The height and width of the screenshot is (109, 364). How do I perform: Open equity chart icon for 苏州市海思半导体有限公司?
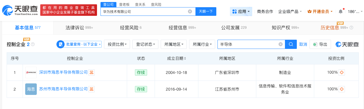[92, 89]
